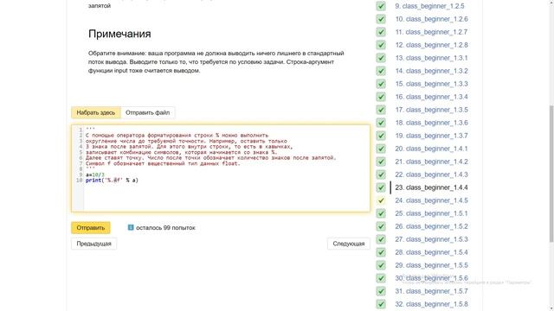Open task 16. class_beginner_1.3.4
Screen dimensions: 554x311
[431, 97]
